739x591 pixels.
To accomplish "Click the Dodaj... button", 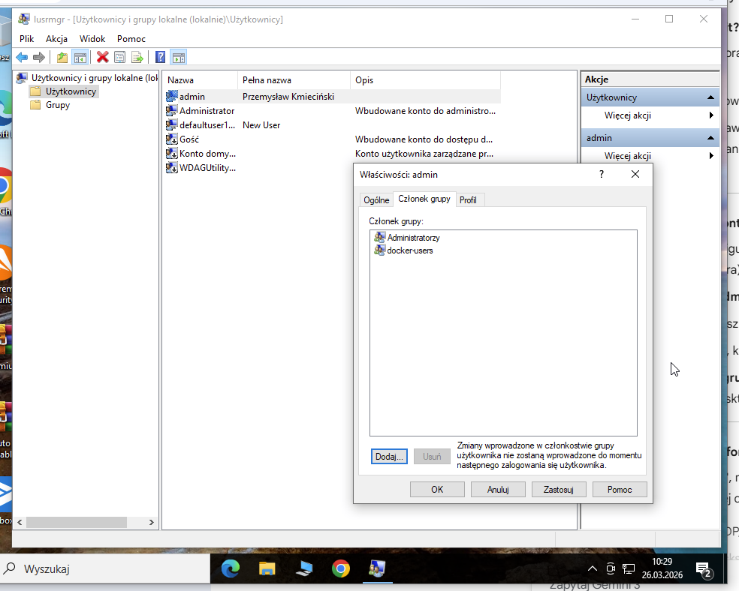I will [389, 457].
